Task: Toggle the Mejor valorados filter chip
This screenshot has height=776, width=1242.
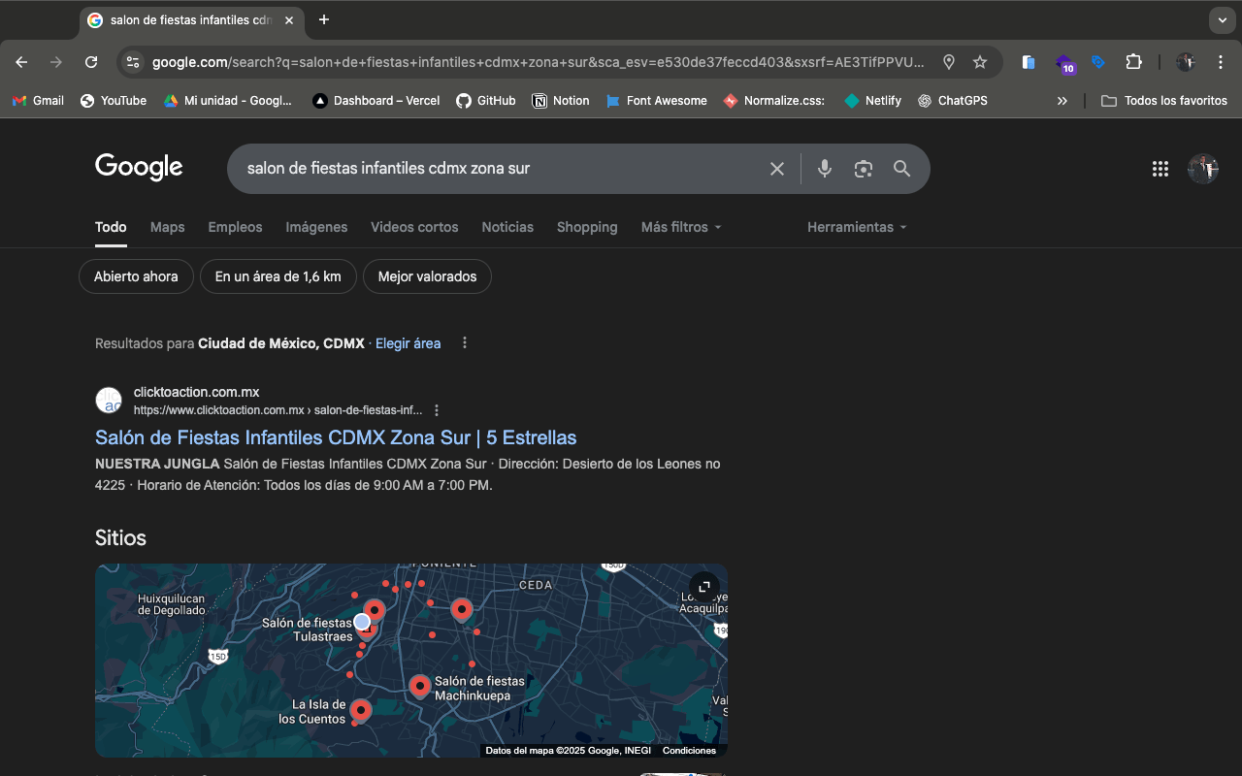Action: [x=427, y=276]
